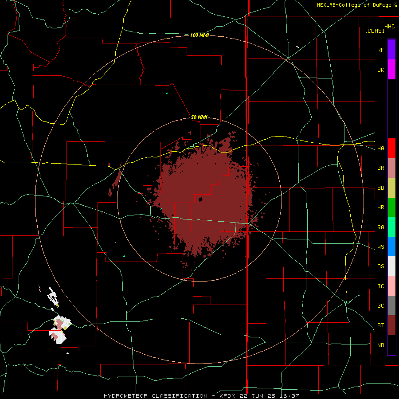The width and height of the screenshot is (399, 399).
Task: Click the purple RF color swatch in legend
Action: pos(391,50)
